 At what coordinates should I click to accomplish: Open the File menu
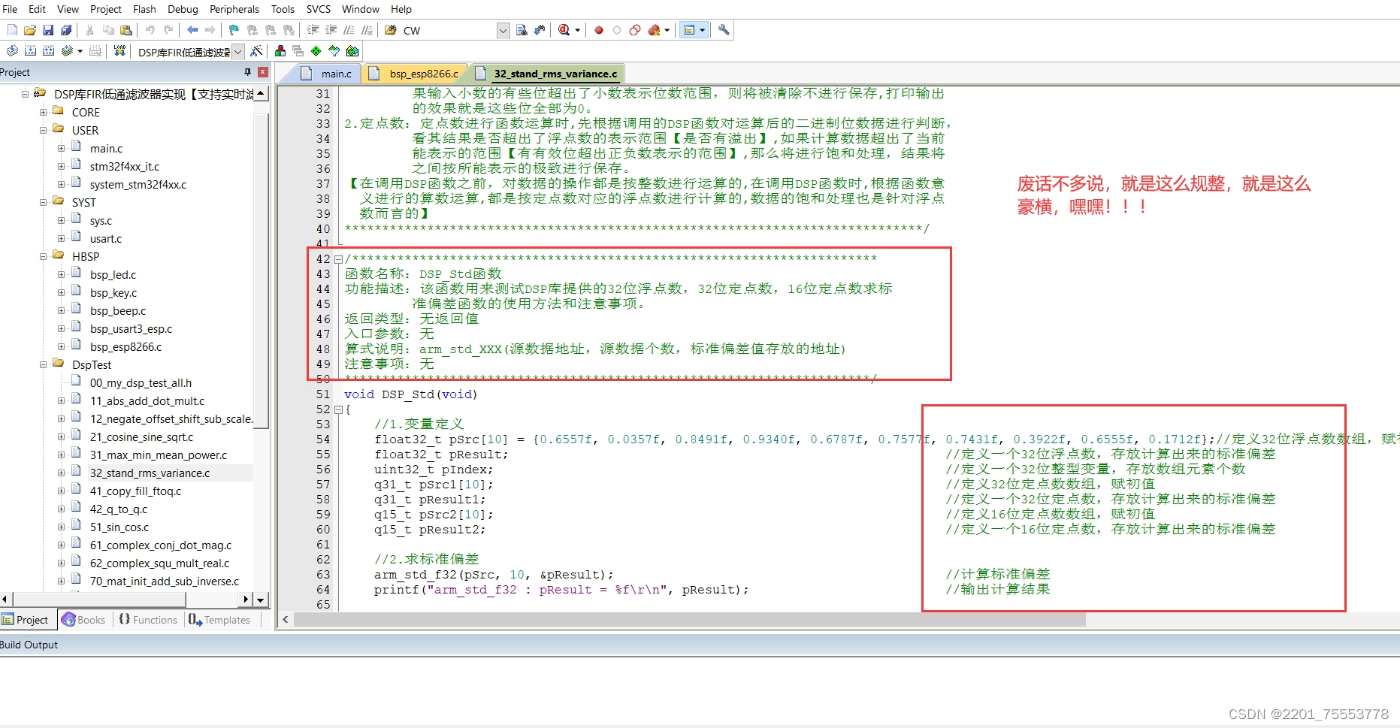10,9
